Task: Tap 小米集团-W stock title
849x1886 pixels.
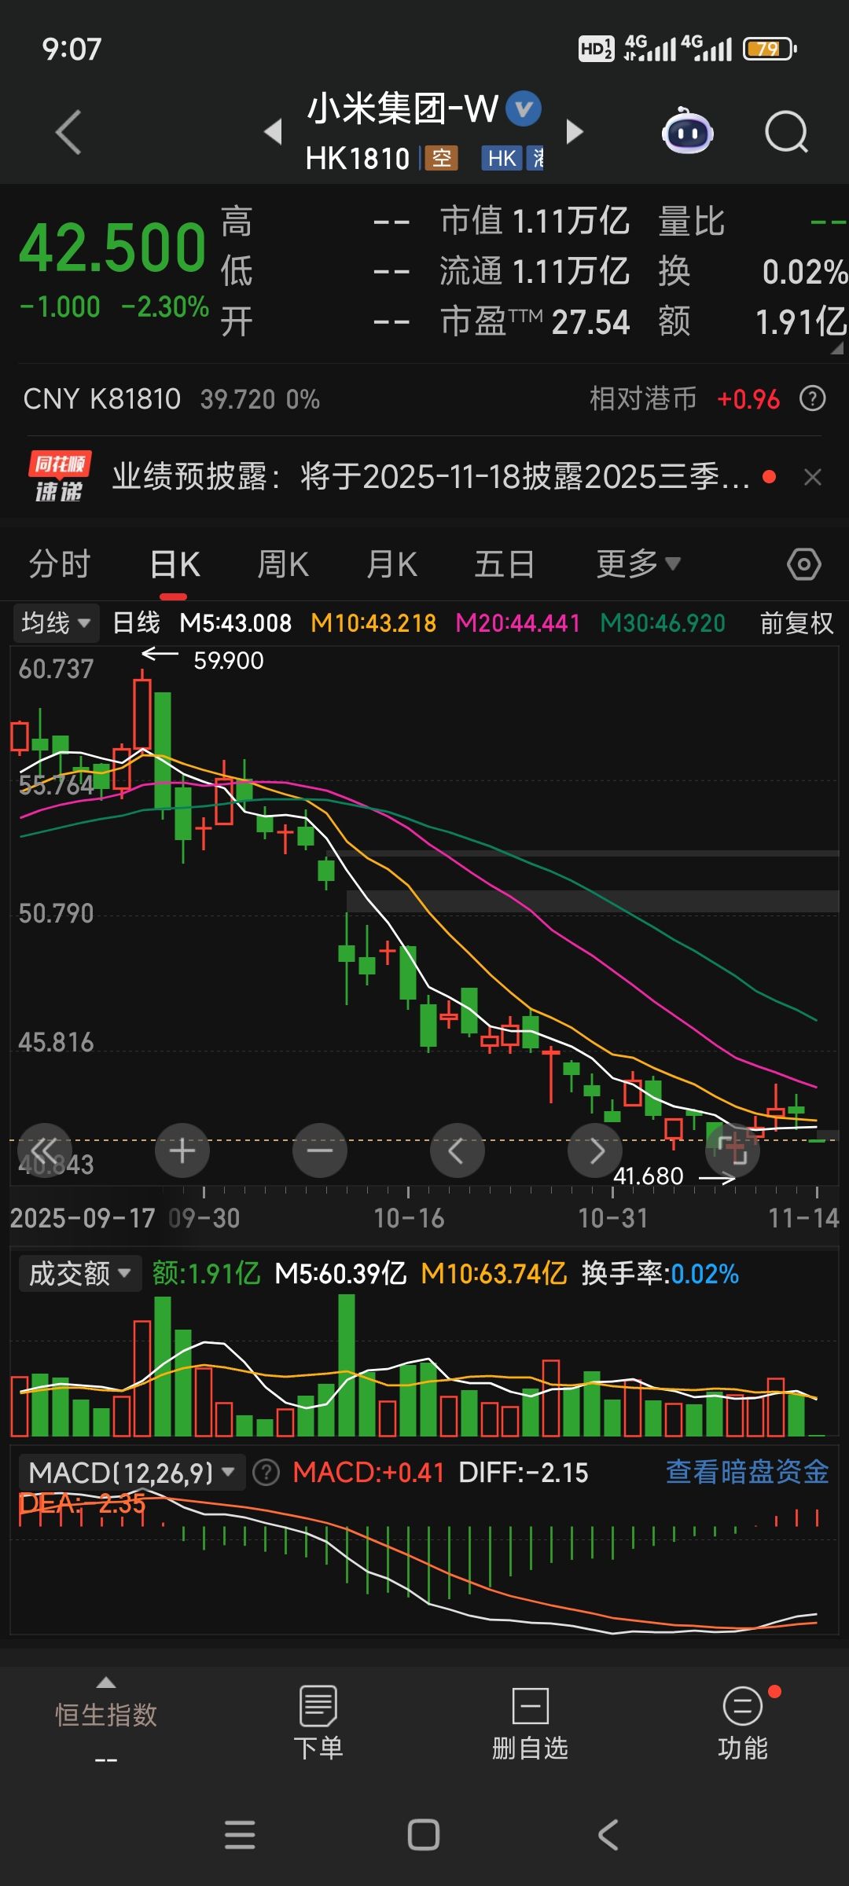Action: pyautogui.click(x=402, y=108)
